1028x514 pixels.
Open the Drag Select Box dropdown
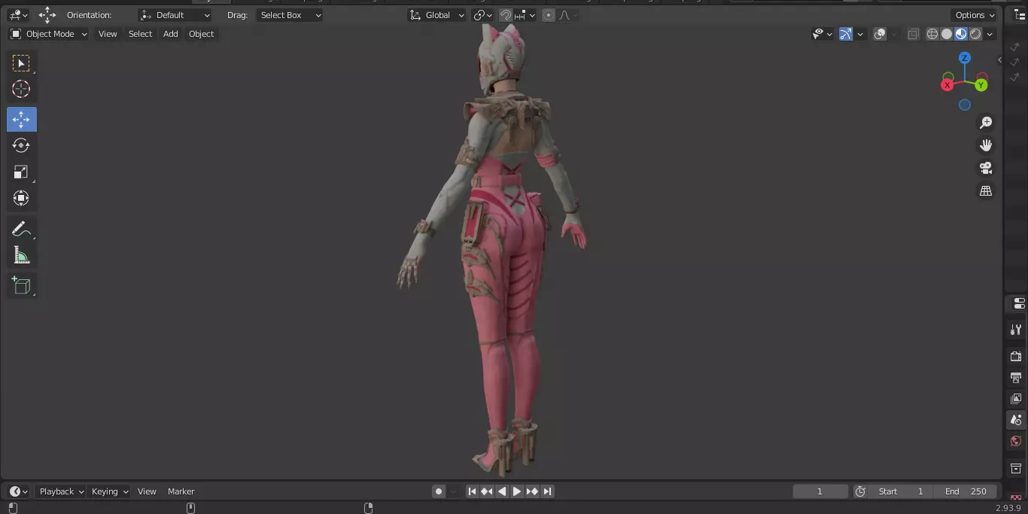click(x=289, y=15)
